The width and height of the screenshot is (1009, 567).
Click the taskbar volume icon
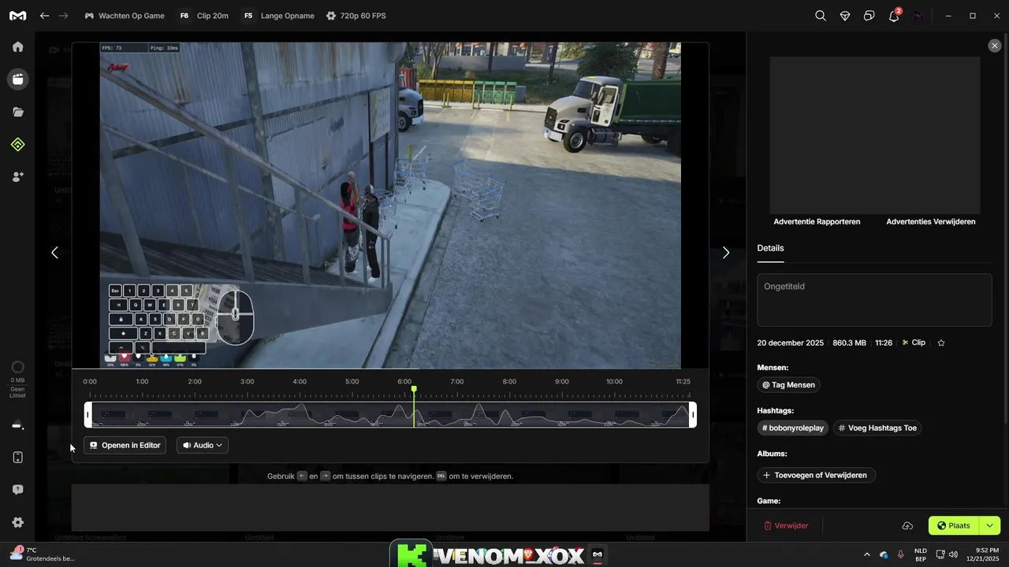pos(954,554)
